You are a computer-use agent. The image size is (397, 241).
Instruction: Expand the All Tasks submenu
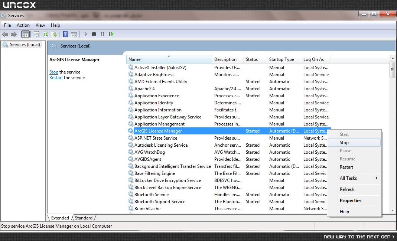tap(354, 178)
